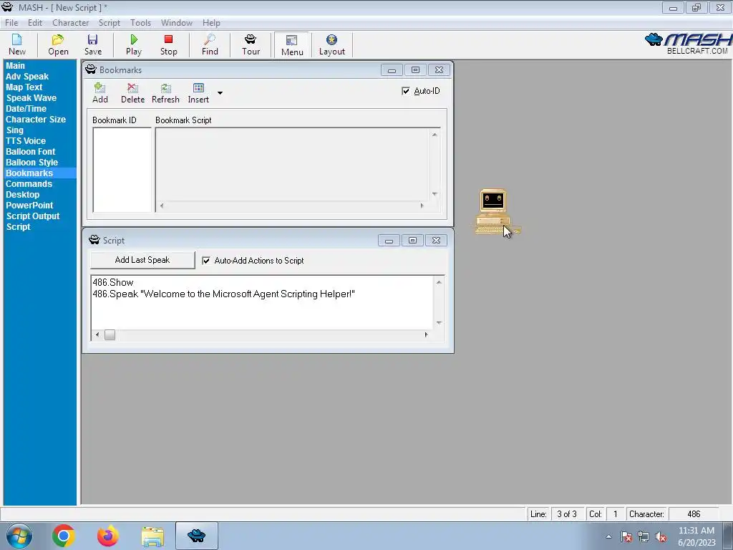Delete a bookmark with the Delete icon
The image size is (733, 550).
tap(132, 93)
